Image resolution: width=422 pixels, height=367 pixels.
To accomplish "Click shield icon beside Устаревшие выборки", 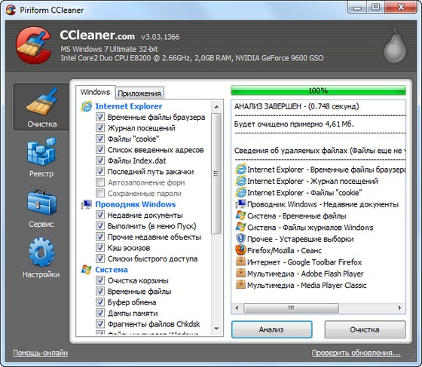I will (x=240, y=239).
